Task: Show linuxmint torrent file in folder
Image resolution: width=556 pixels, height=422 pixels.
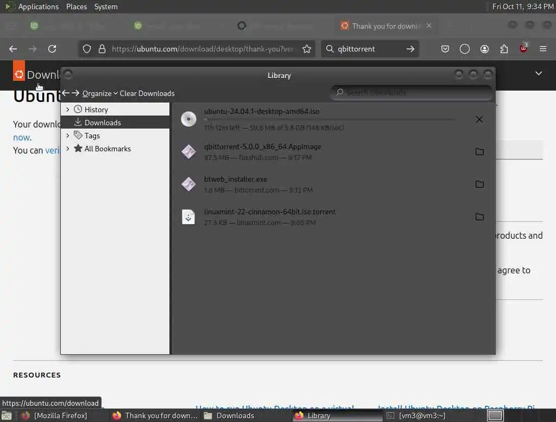Action: click(479, 217)
